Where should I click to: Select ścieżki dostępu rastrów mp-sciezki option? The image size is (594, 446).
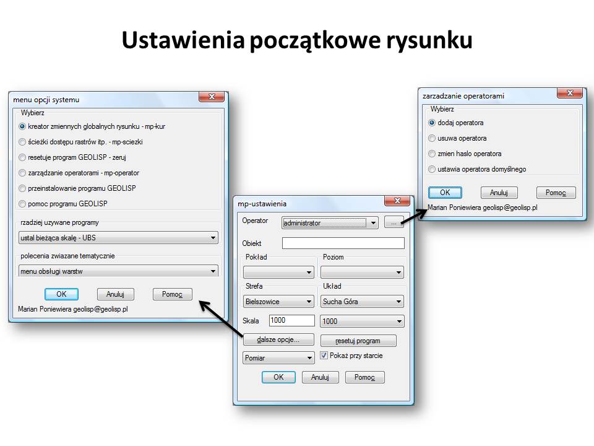pyautogui.click(x=80, y=142)
